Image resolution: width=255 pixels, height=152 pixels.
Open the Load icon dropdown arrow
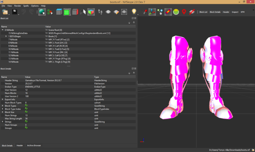tap(9, 15)
